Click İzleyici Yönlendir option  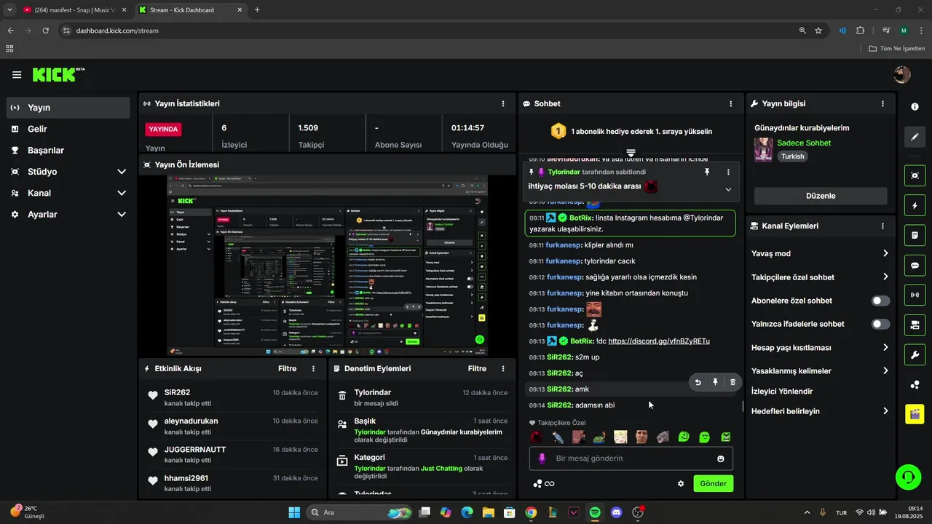pyautogui.click(x=782, y=392)
